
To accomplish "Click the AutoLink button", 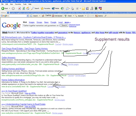I will click(x=79, y=16).
